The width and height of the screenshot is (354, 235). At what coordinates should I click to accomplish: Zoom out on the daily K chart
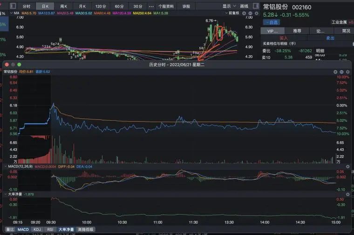point(250,13)
